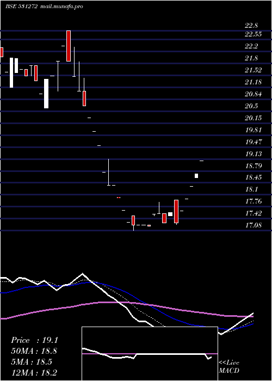The height and width of the screenshot is (381, 272).
Task: Click the 17.42 price level label
Action: (254, 213)
